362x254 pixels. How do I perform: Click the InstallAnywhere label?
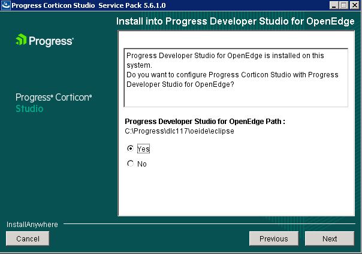[32, 225]
